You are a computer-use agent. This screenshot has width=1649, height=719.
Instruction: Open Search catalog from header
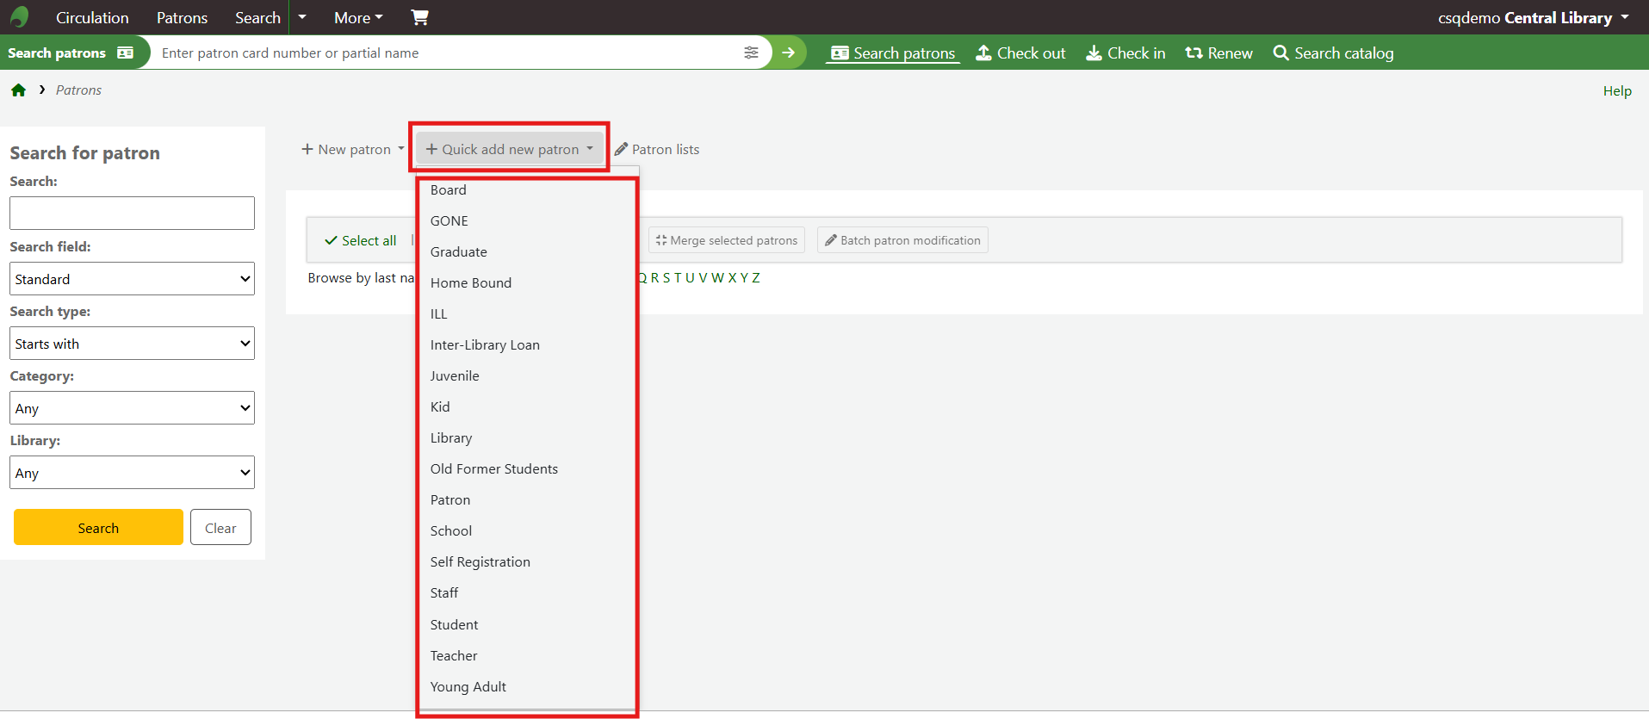pyautogui.click(x=1333, y=53)
